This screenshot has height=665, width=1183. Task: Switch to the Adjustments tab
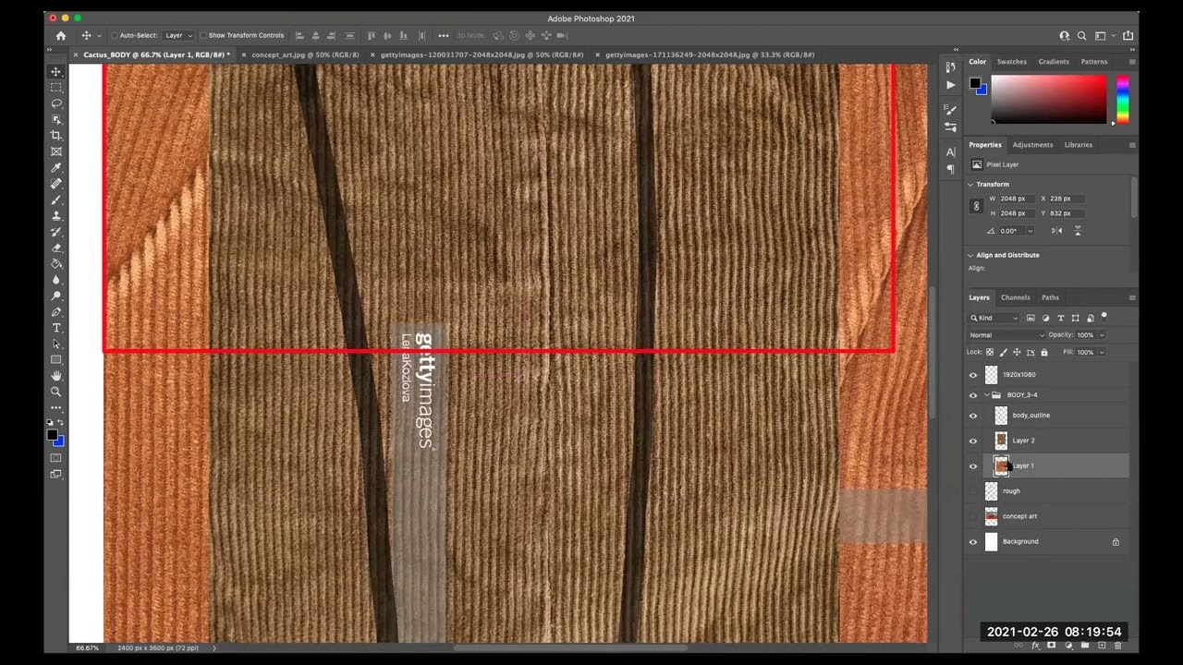(x=1032, y=145)
